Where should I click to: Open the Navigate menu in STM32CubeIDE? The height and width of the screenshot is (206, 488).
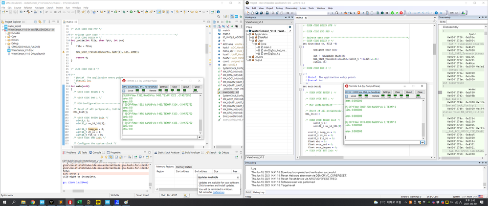coord(39,7)
